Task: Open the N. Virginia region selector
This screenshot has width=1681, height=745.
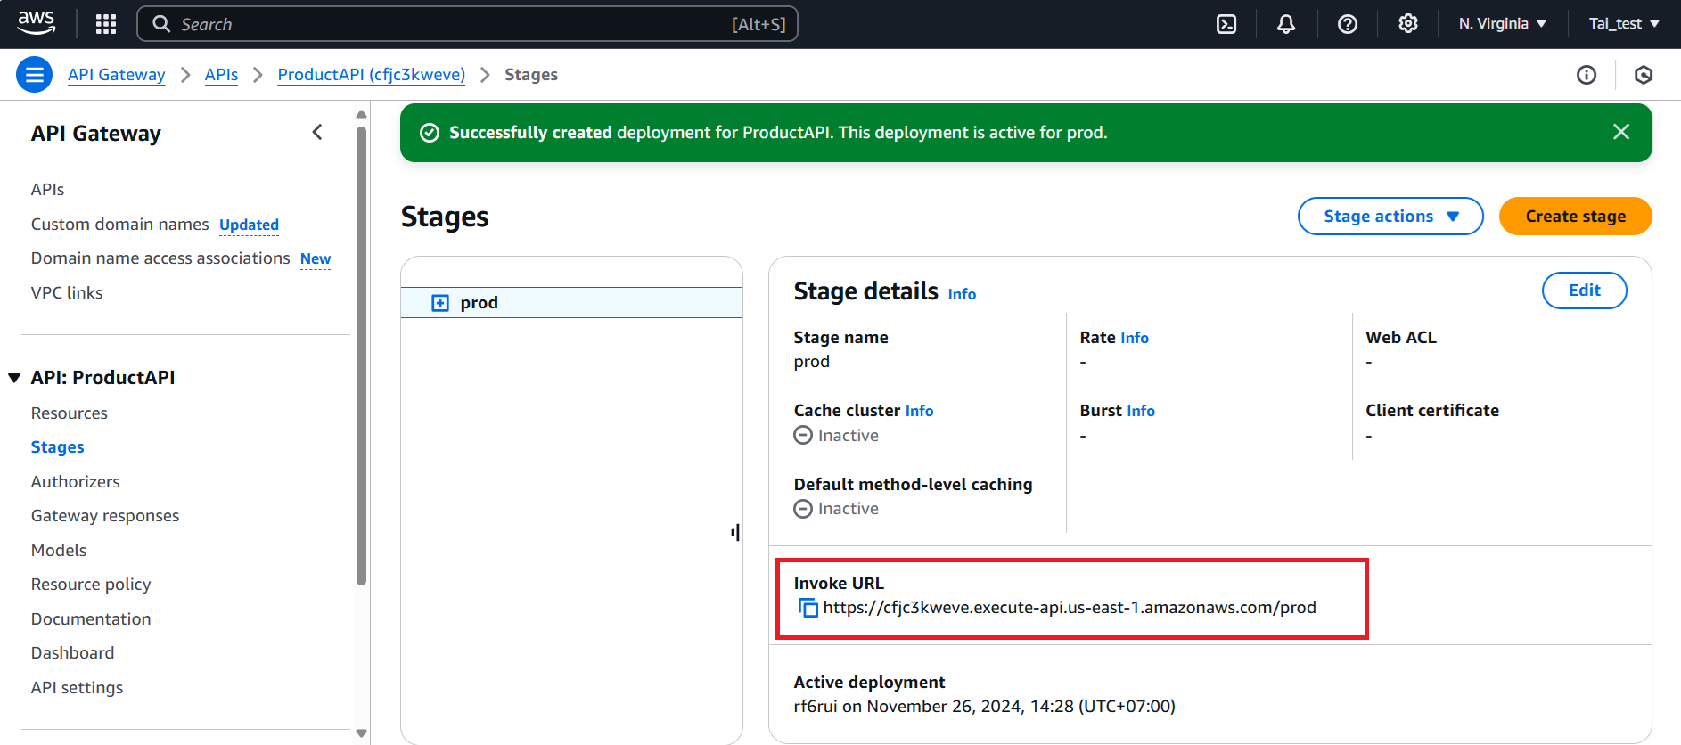Action: (x=1503, y=24)
